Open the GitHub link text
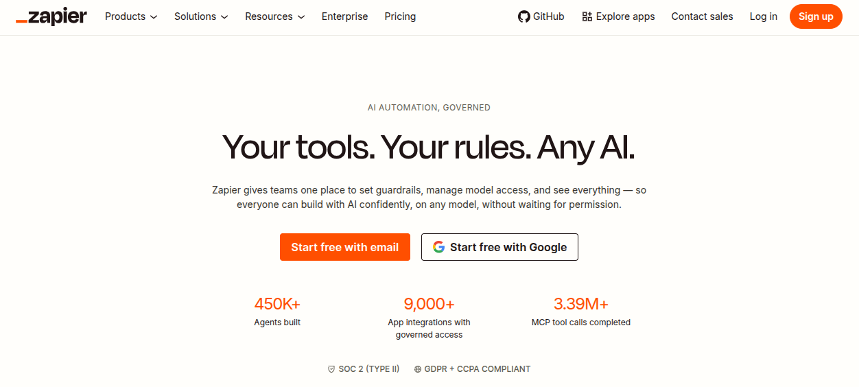The image size is (859, 387). (x=549, y=16)
